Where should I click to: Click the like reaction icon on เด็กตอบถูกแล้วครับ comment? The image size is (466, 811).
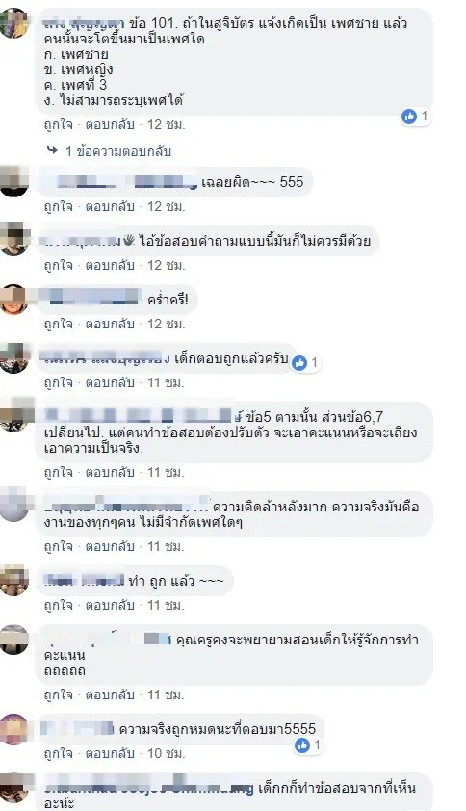pos(298,363)
